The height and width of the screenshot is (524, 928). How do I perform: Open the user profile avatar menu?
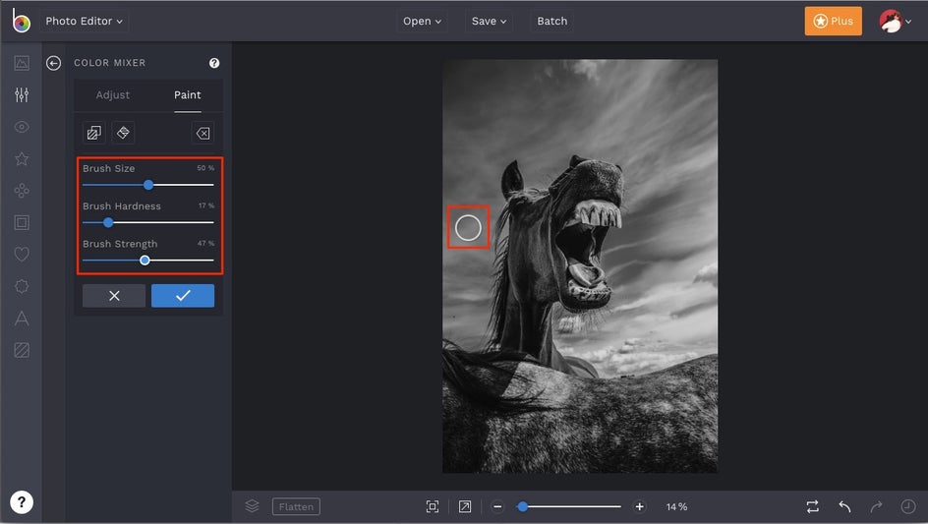pos(895,22)
